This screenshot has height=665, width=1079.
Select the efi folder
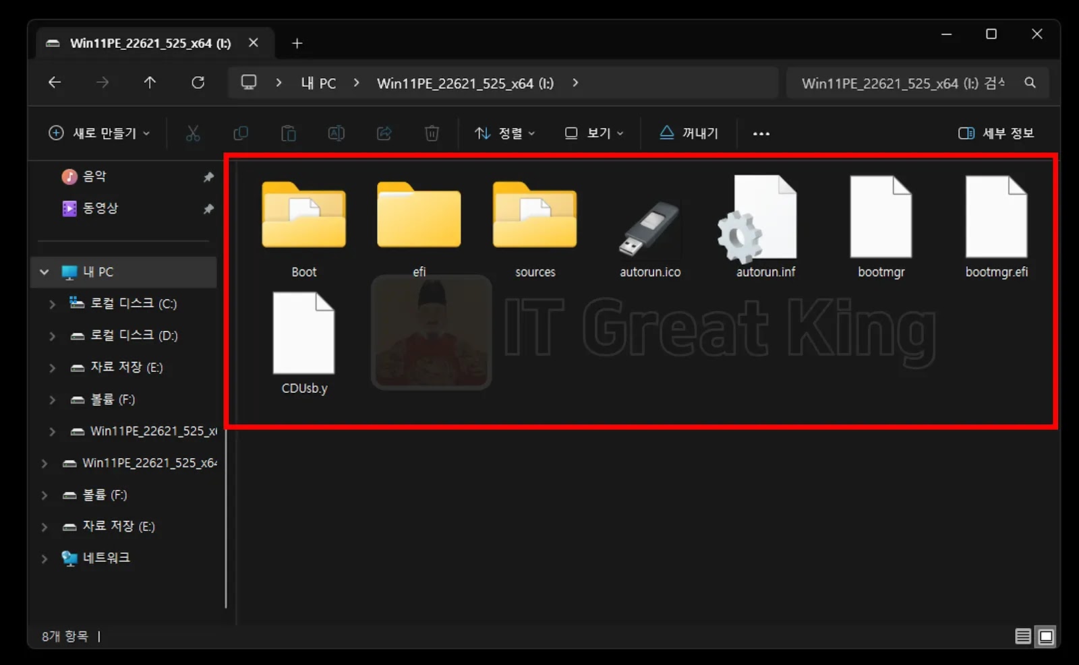click(x=419, y=229)
